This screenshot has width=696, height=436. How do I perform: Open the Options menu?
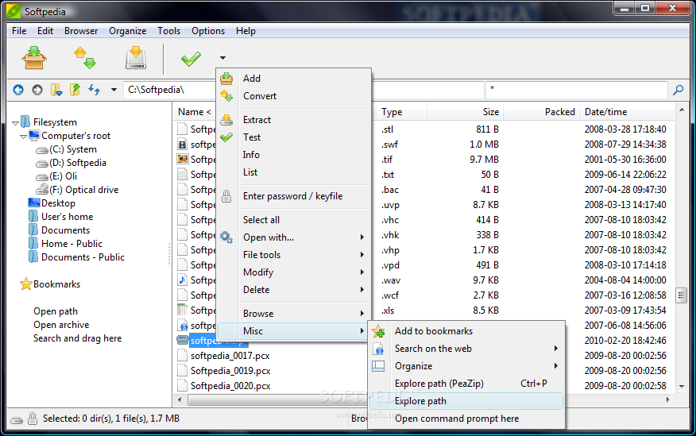pyautogui.click(x=208, y=31)
